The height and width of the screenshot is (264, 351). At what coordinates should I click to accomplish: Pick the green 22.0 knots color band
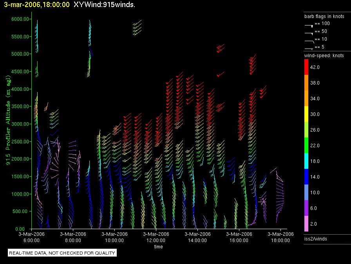pos(307,146)
